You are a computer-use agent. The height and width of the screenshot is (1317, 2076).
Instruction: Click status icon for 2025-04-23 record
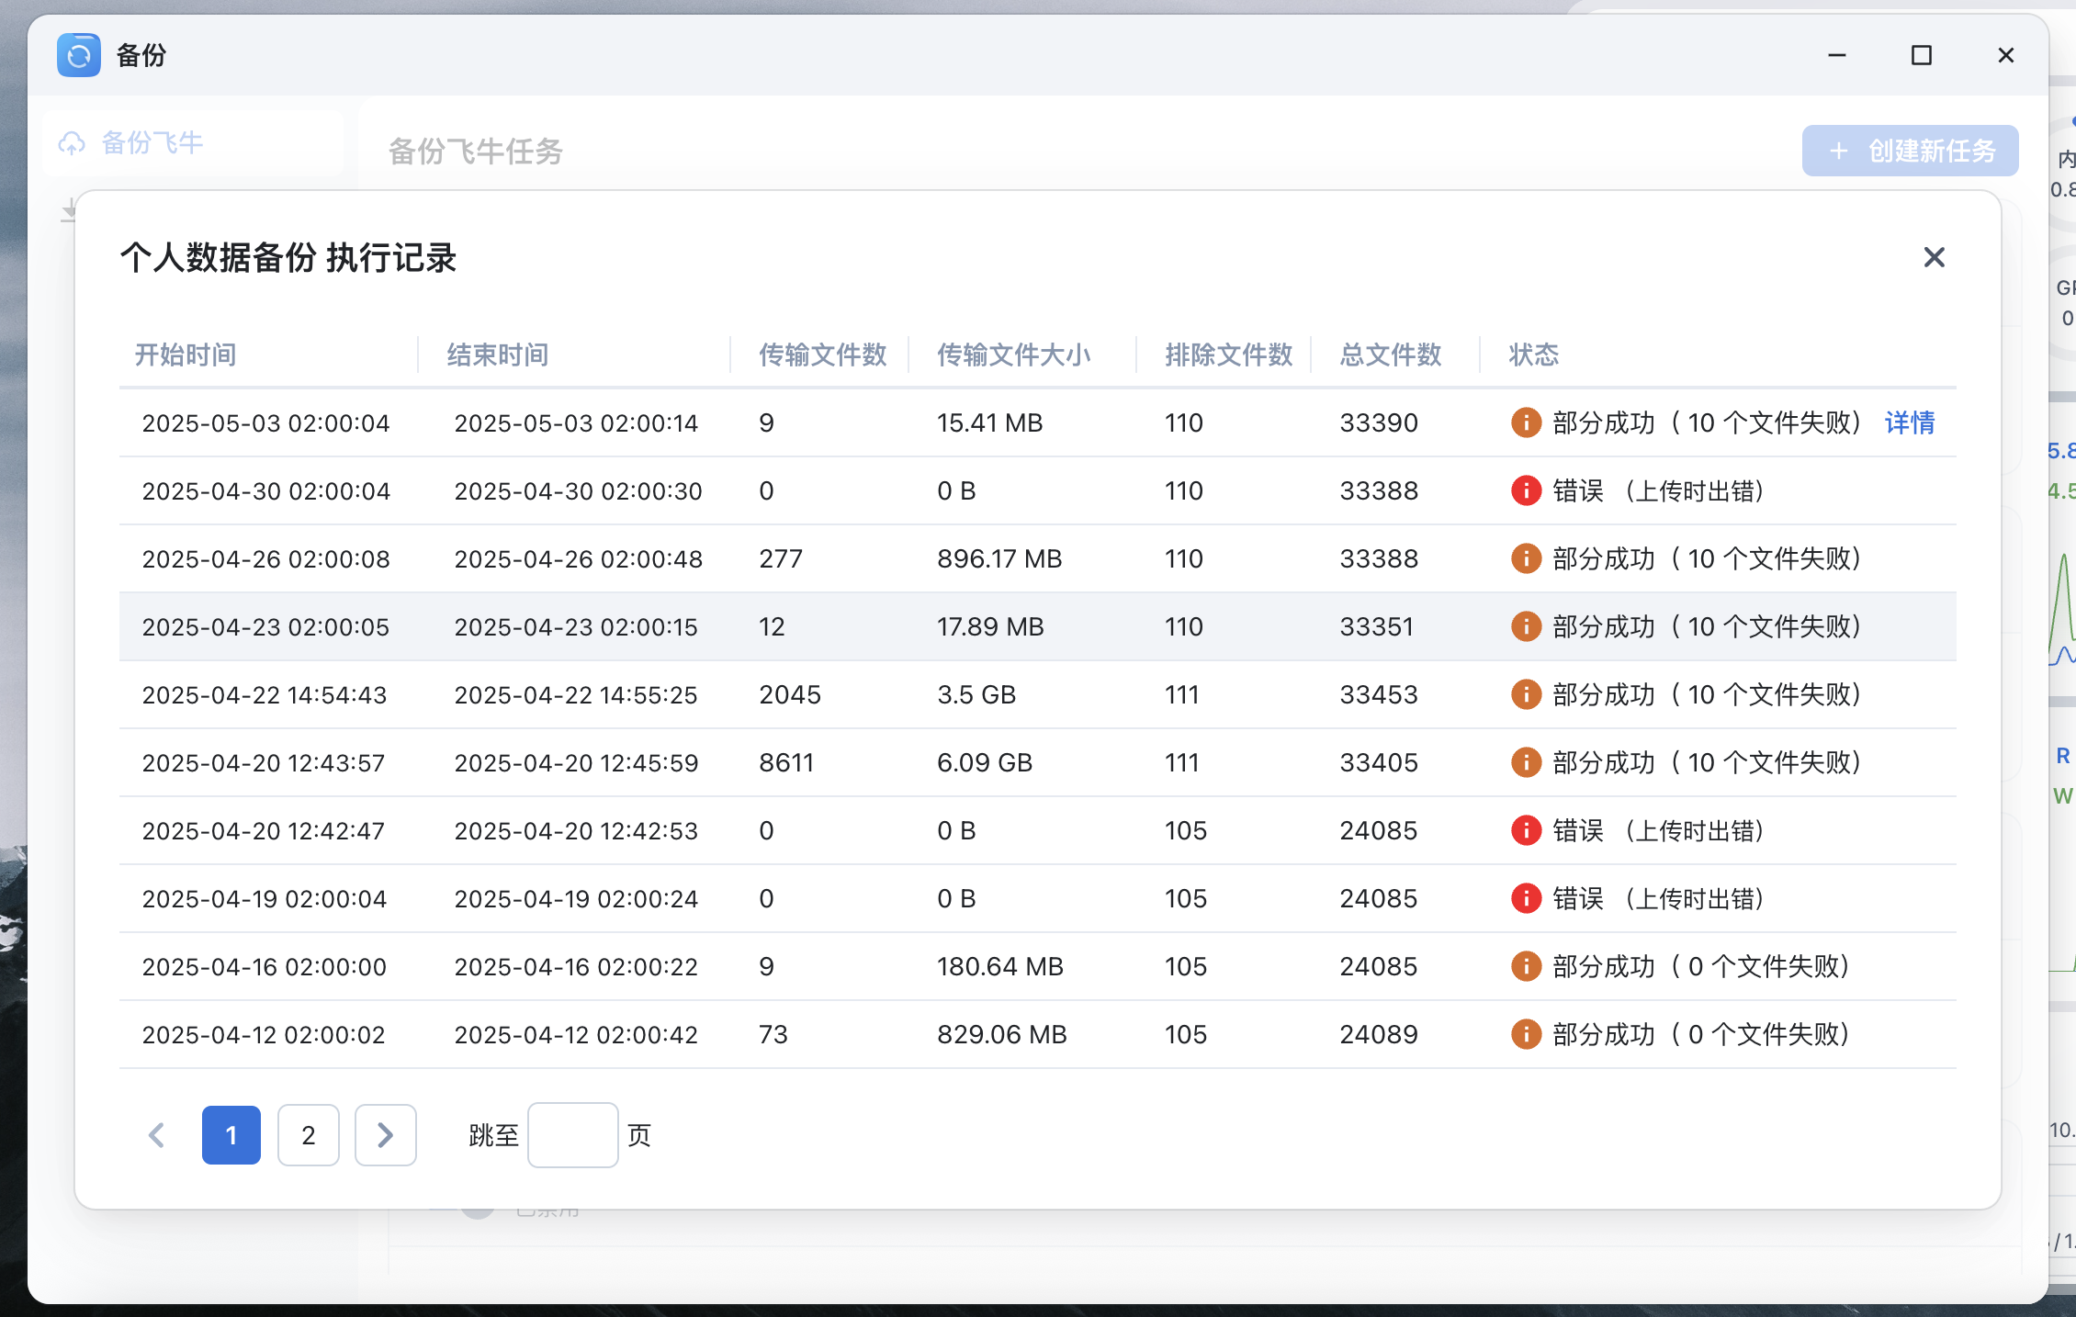(1526, 626)
